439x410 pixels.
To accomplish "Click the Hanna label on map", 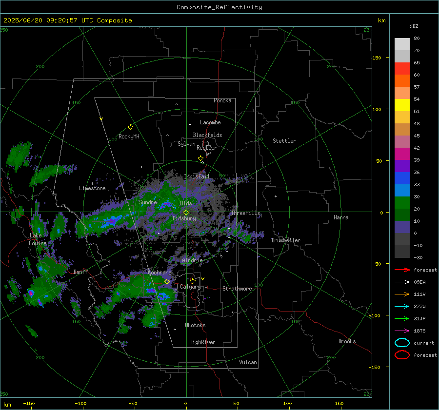I will (341, 217).
